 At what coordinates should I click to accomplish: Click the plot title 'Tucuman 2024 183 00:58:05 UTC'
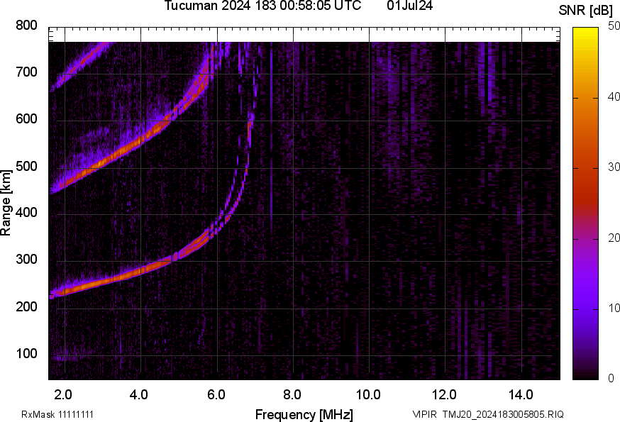coord(262,6)
